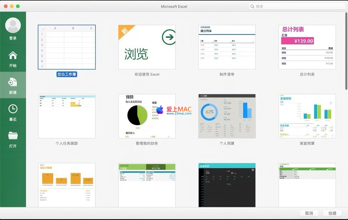Viewport: 348px width, 220px height.
Task: Select the 个人任务跟踪 template
Action: (67, 116)
